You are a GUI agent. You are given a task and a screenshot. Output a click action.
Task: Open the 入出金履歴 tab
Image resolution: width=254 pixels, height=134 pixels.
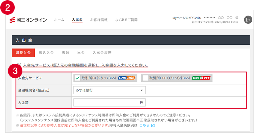pos(102,53)
